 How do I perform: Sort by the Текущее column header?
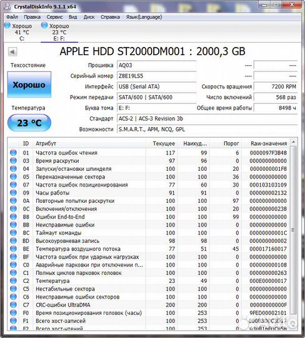162,143
